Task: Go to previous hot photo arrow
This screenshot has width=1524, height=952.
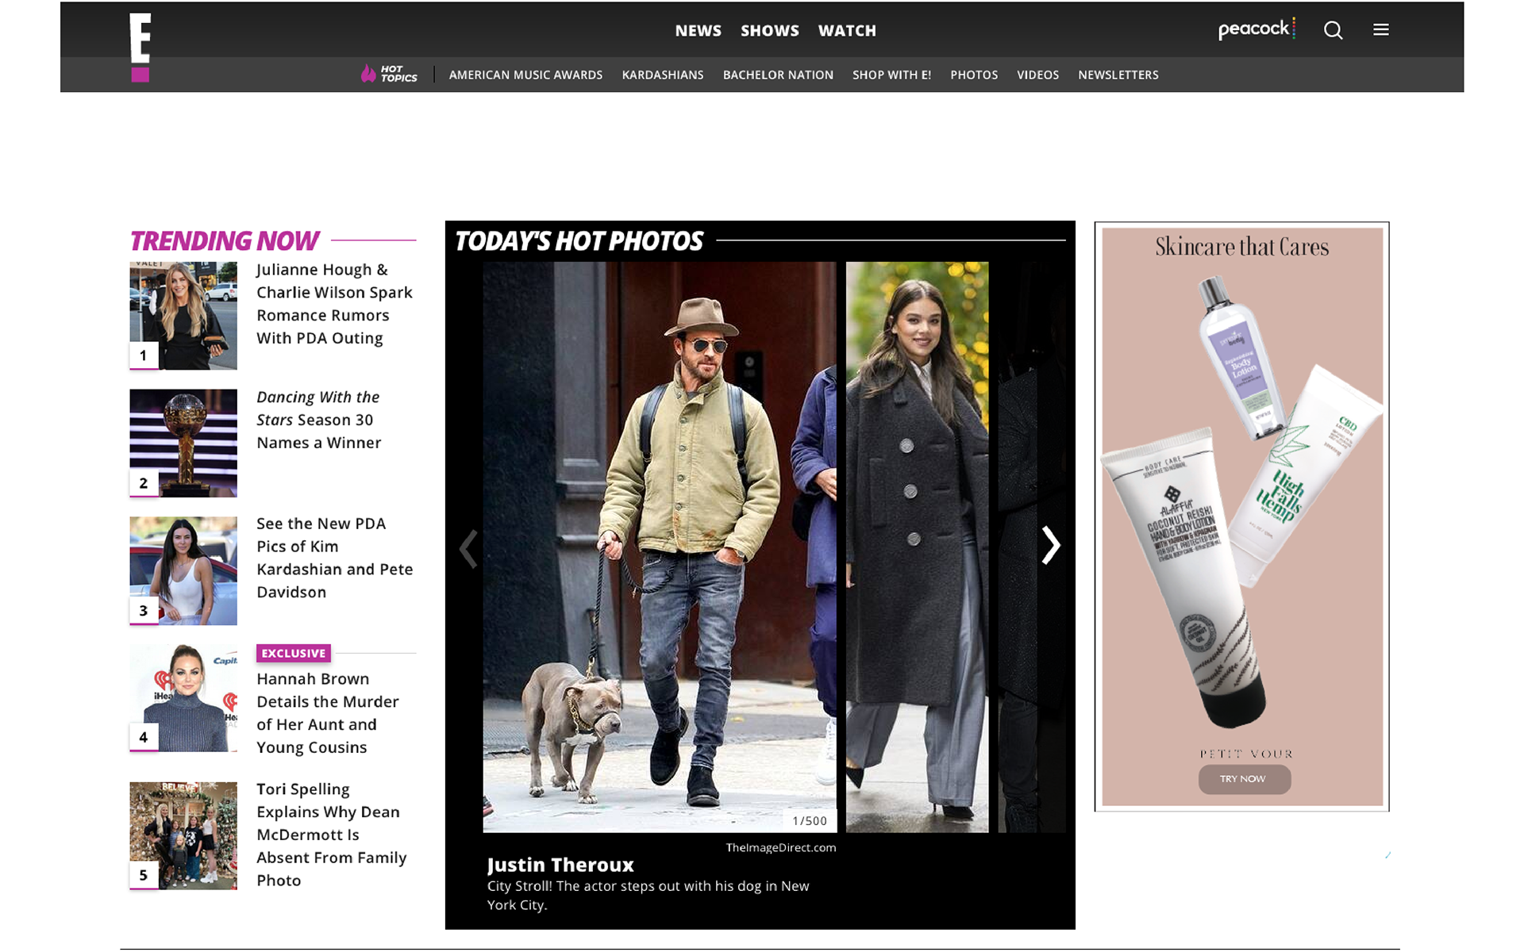Action: click(469, 548)
